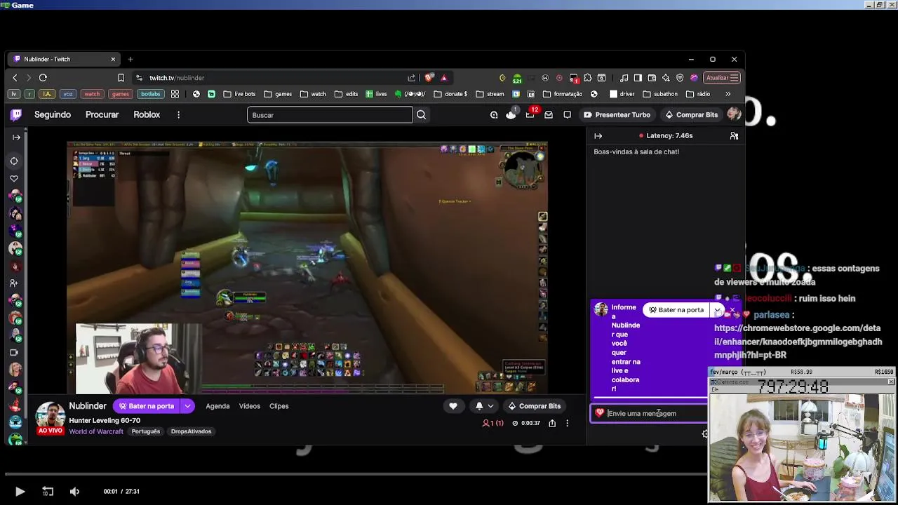
Task: Click the heart icon in left sidebar
Action: [x=14, y=179]
